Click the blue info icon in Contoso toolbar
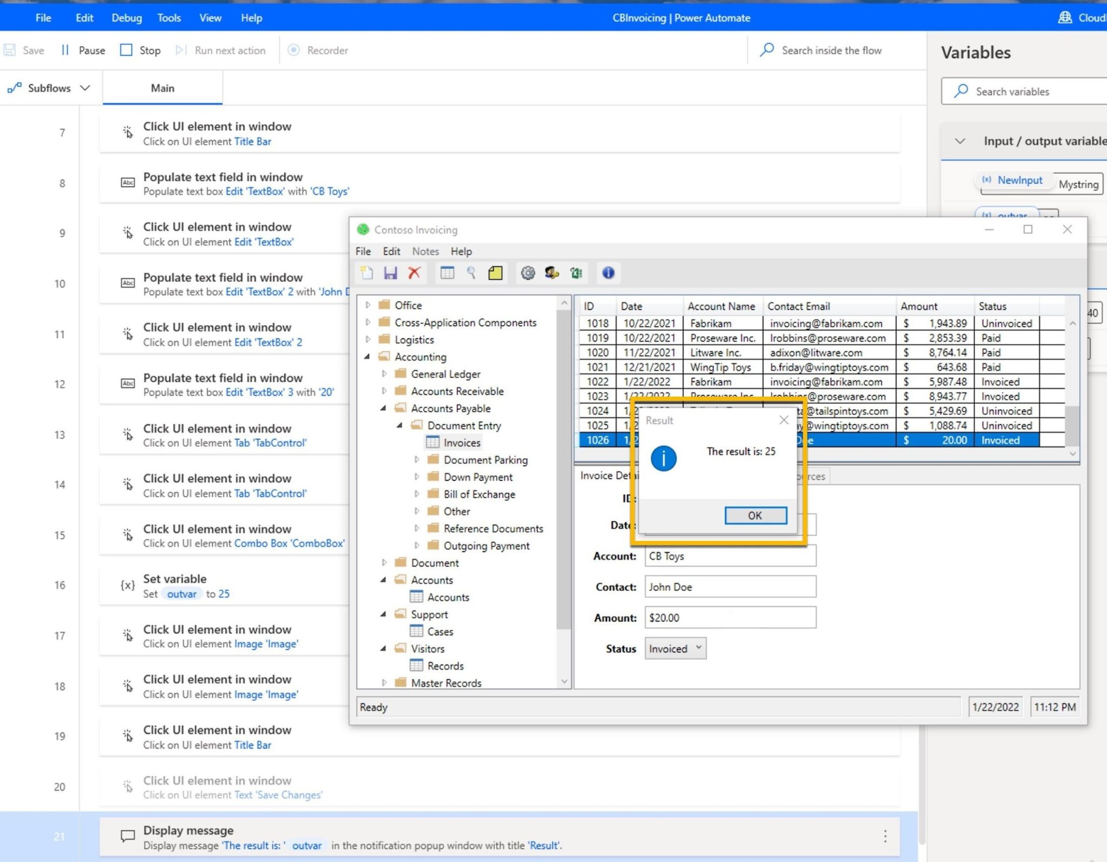 tap(608, 273)
